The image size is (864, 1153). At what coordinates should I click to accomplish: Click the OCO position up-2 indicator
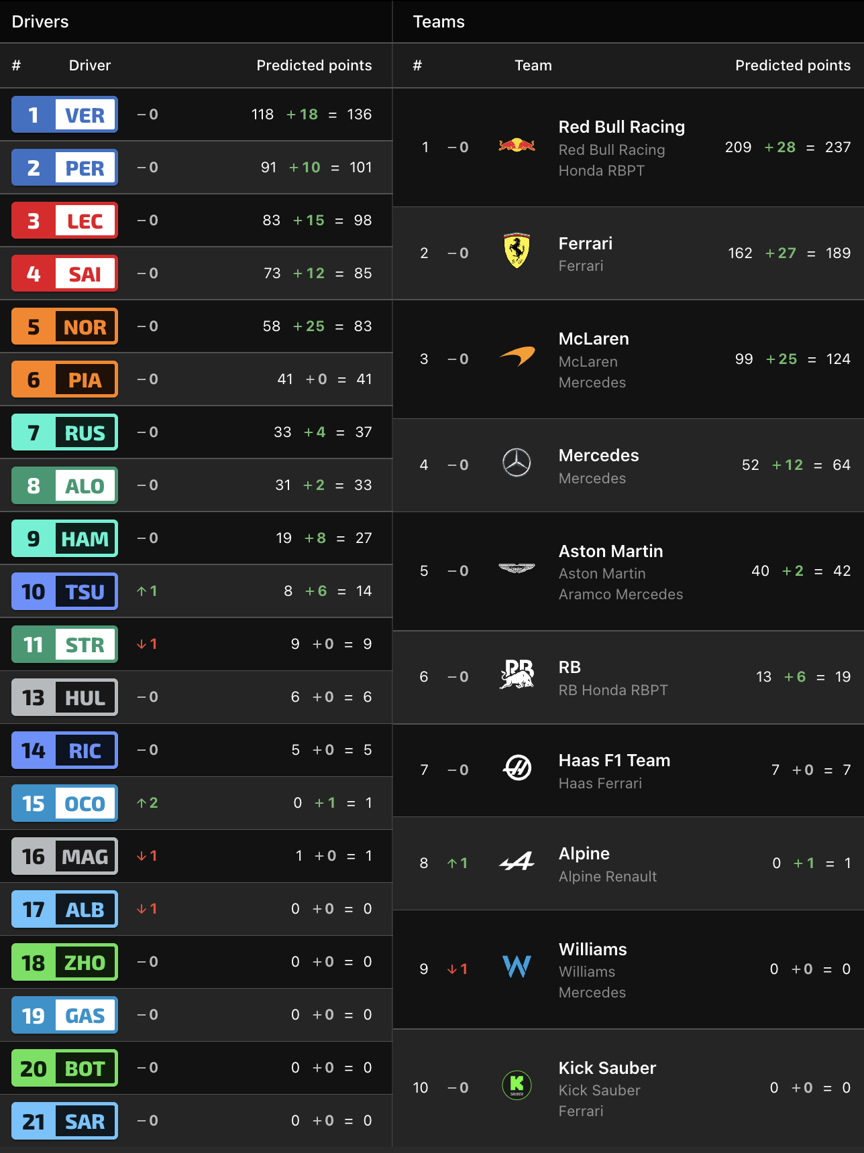[148, 802]
